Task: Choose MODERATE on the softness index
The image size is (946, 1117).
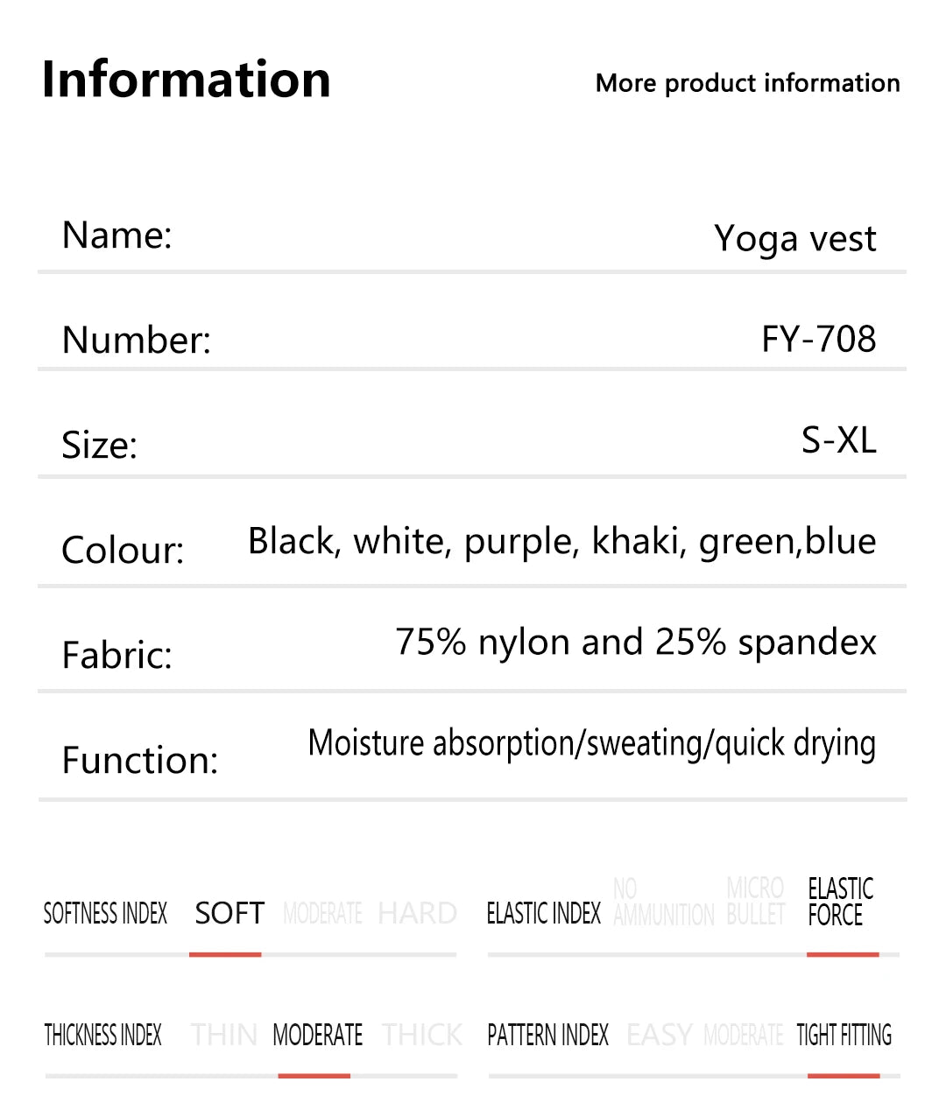Action: click(x=322, y=914)
